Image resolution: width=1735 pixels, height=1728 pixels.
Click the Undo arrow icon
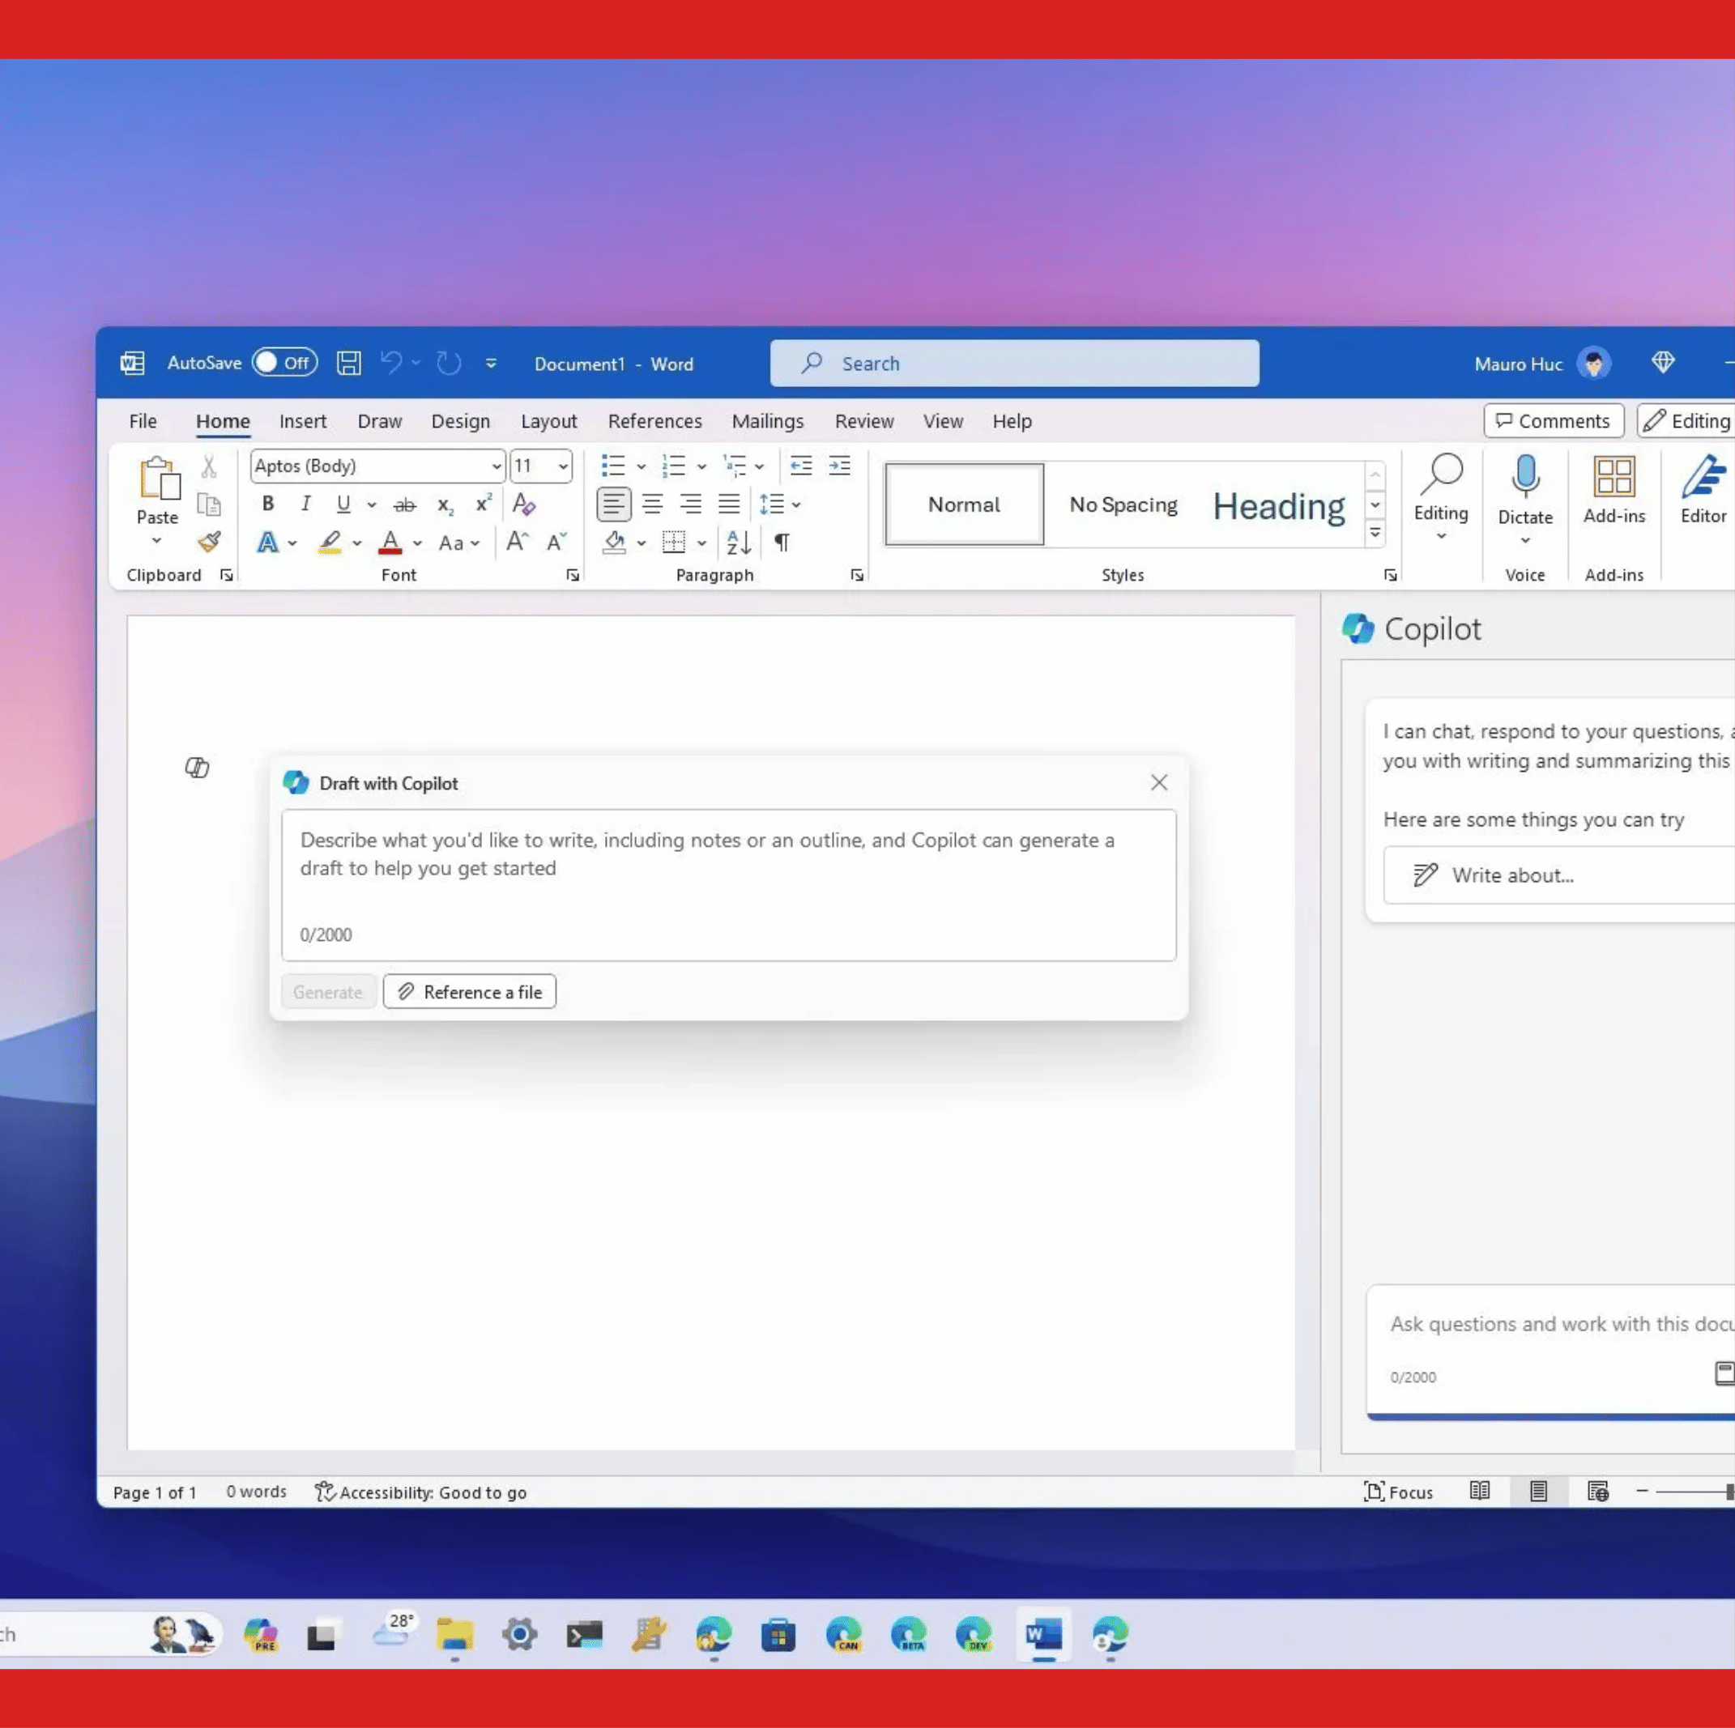click(x=391, y=363)
